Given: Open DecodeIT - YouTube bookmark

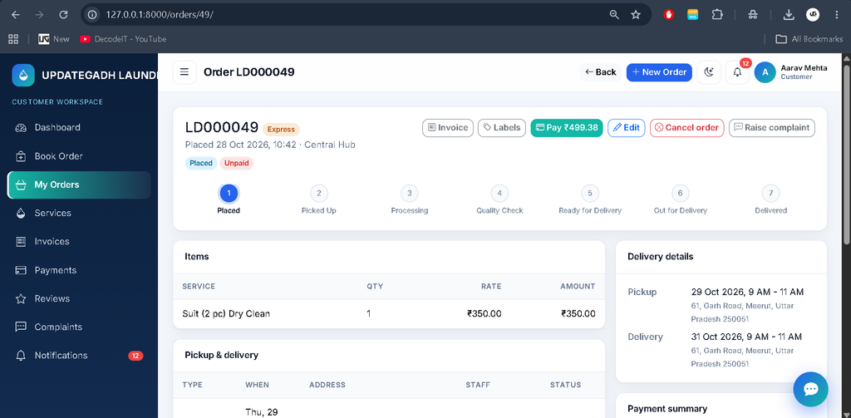Looking at the screenshot, I should (x=123, y=39).
